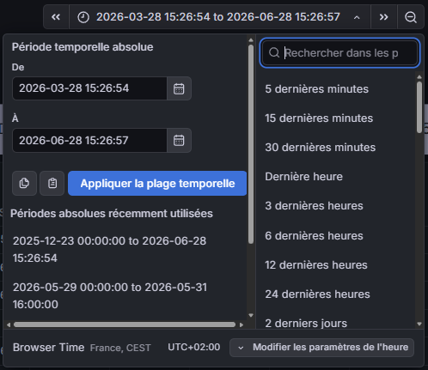This screenshot has width=428, height=370.
Task: Pick recent range starting 2025-12-23 00:00:00
Action: point(109,250)
